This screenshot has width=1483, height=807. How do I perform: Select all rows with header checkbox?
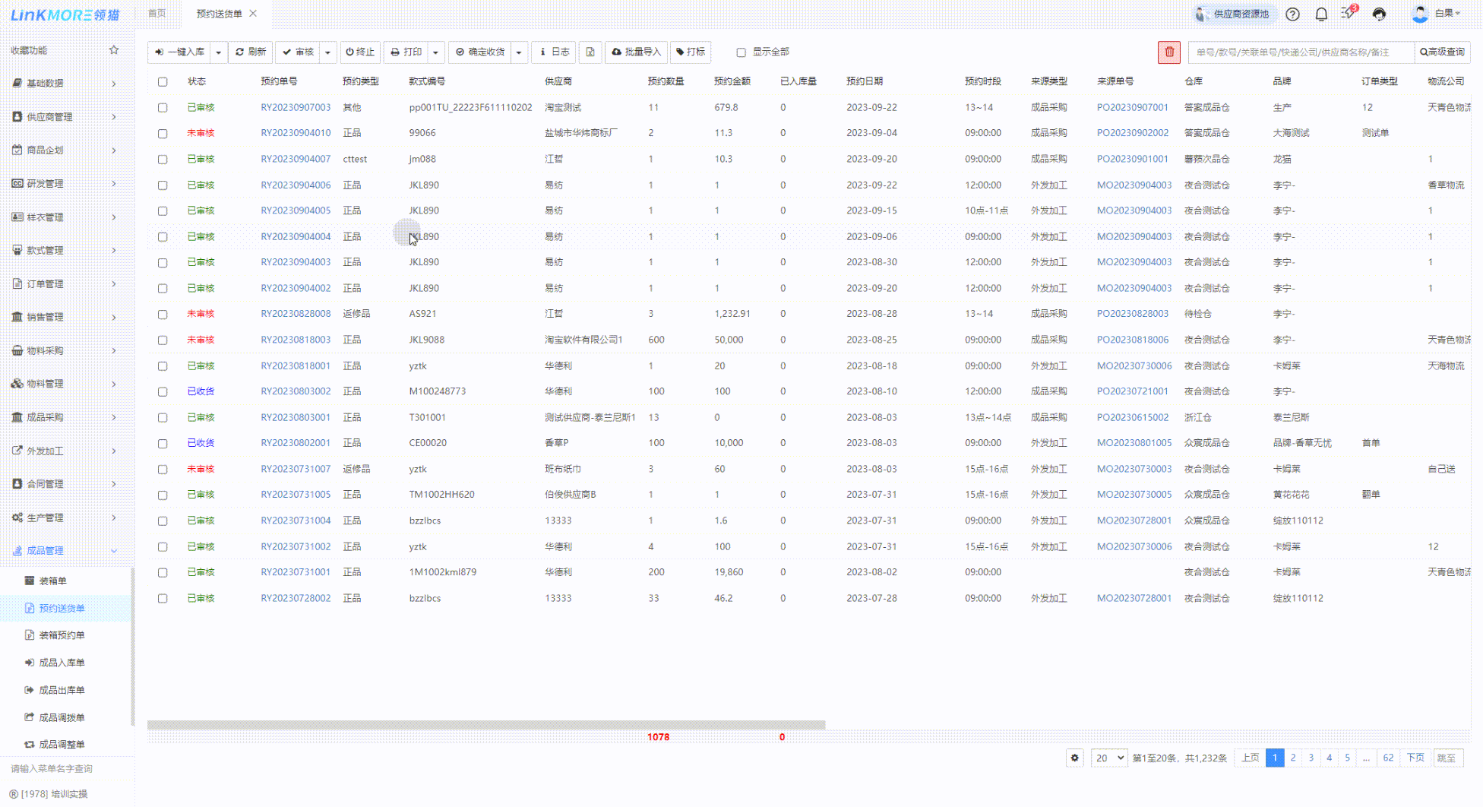click(x=163, y=81)
